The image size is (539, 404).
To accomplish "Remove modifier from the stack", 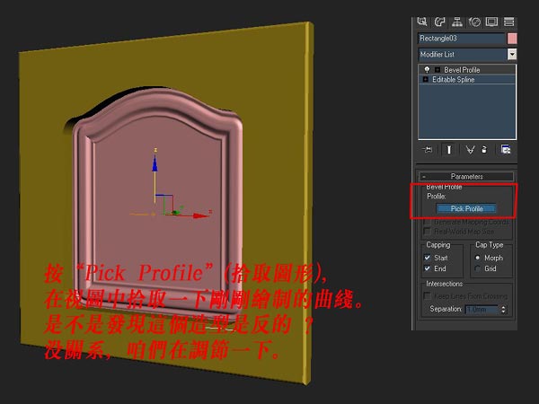I will 485,149.
